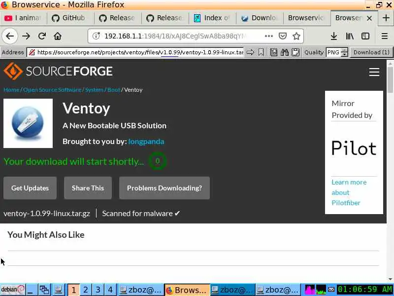Screen dimensions: 394x296
Task: Click the ventoy-1.0.99-linux.tar.gz filename text
Action: pos(47,214)
